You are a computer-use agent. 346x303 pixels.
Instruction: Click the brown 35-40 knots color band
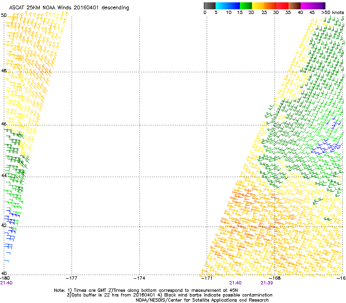[295, 6]
